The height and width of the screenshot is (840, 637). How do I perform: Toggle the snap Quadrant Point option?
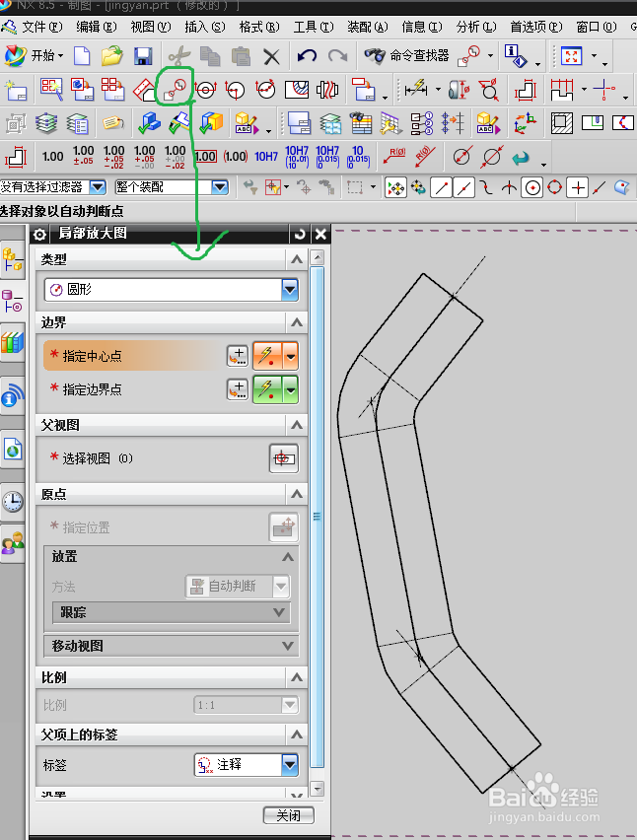(554, 187)
